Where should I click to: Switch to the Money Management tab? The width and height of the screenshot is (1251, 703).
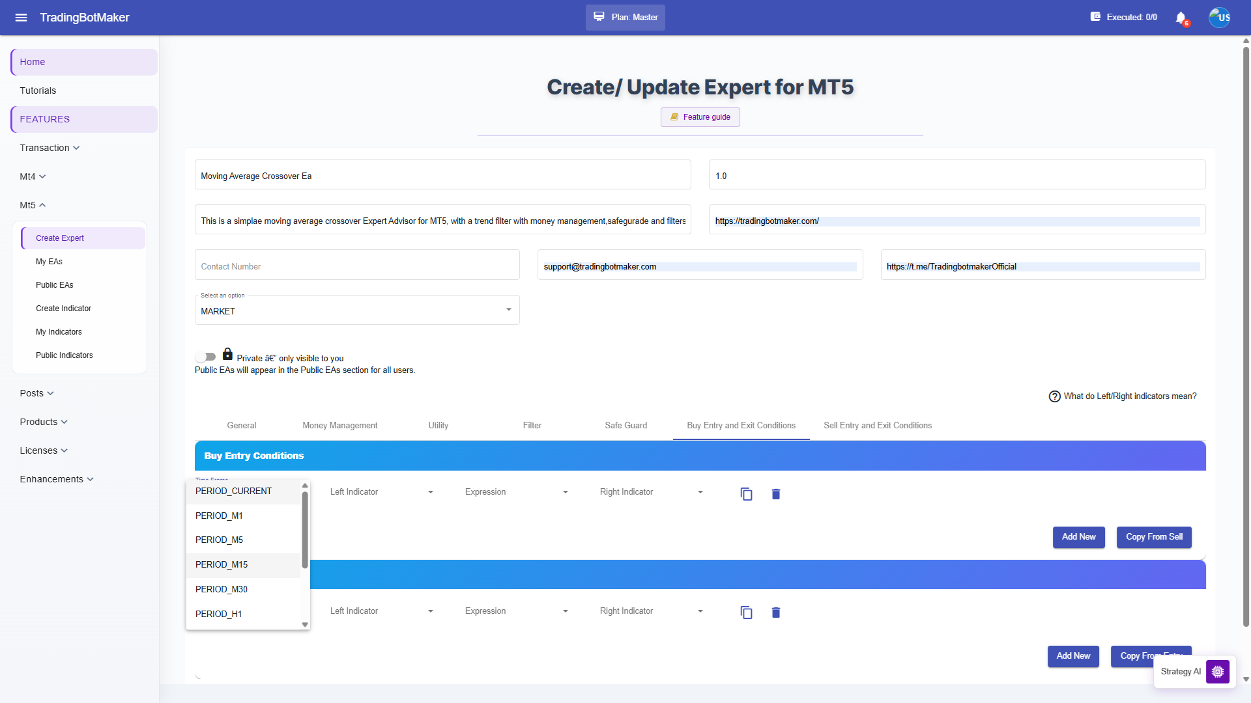pyautogui.click(x=339, y=426)
